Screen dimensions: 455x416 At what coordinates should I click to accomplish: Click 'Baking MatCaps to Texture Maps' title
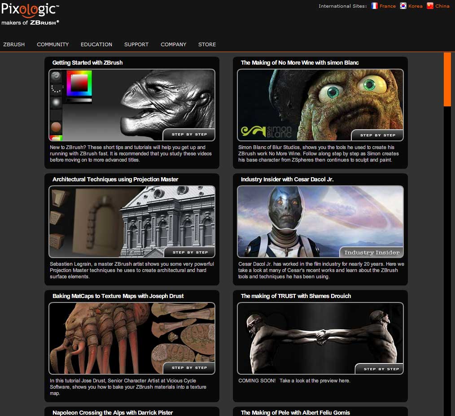[118, 296]
